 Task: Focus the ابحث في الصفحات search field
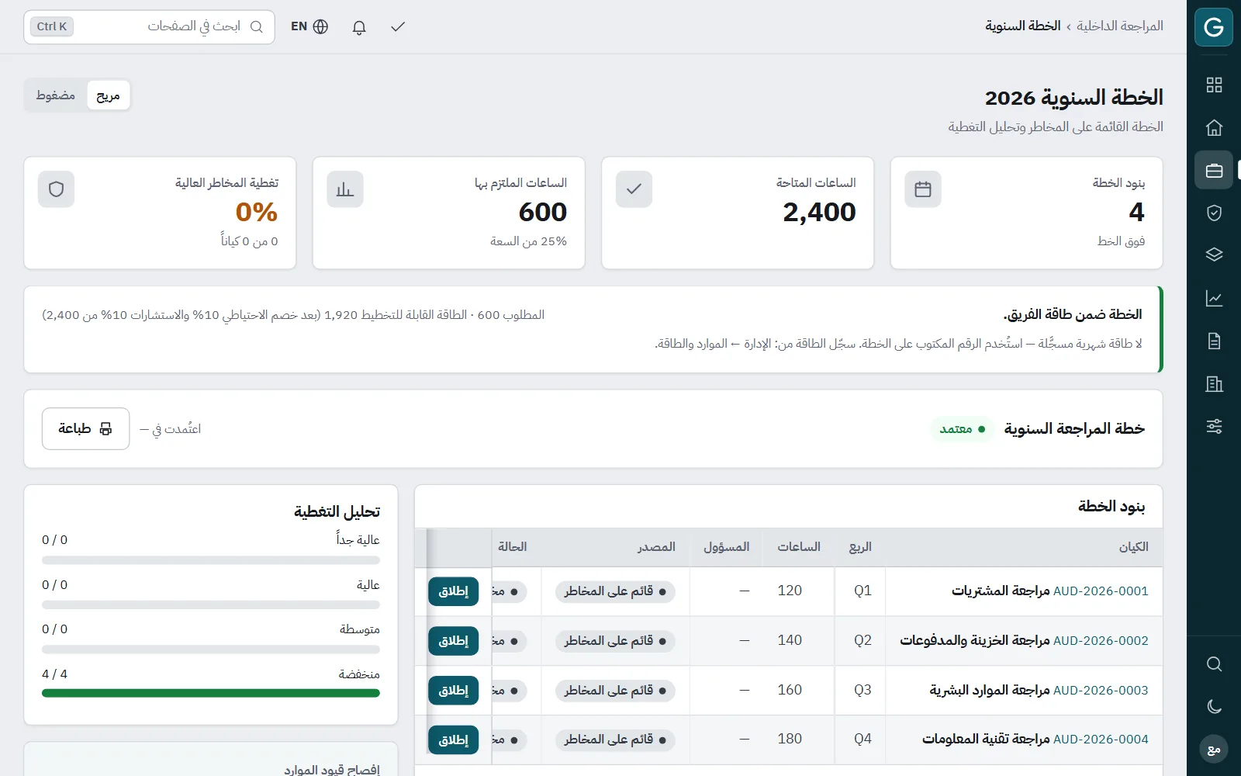[149, 27]
